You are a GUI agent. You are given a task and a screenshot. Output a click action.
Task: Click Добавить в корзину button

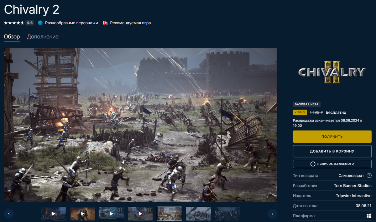(x=332, y=151)
